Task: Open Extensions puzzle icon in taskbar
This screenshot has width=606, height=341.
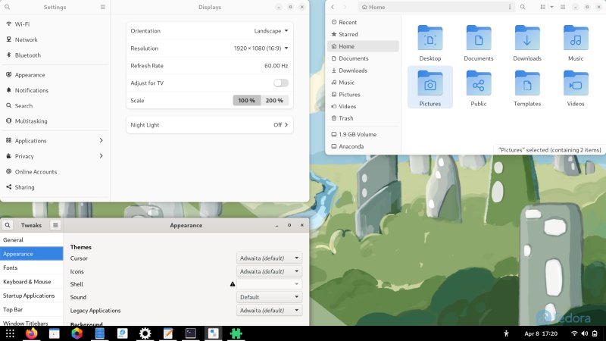Action: [x=236, y=333]
